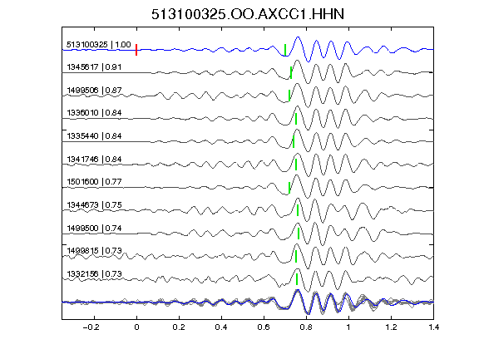
Task: Click the x-axis tick label 0.8
Action: (x=306, y=327)
